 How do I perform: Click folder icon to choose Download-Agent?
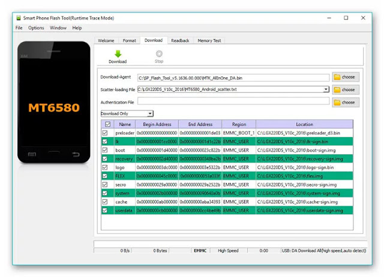click(337, 77)
